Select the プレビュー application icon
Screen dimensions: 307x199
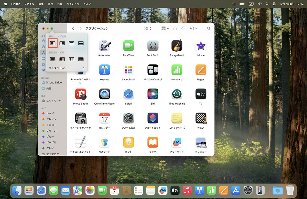[x=201, y=142]
